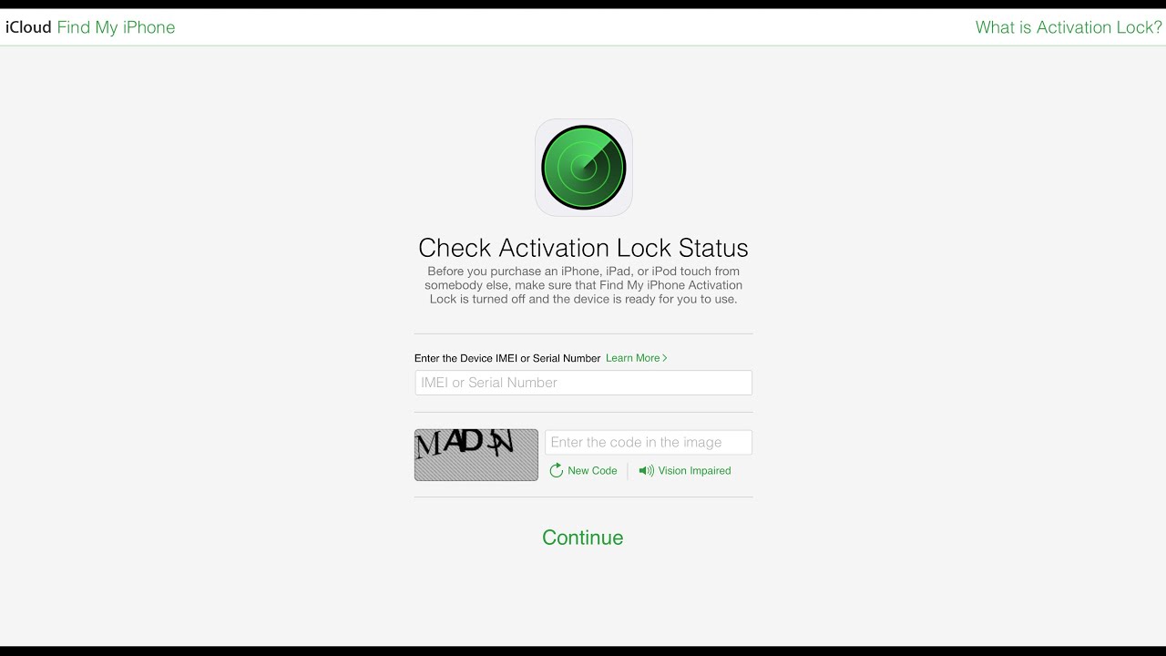
Task: Click the Enter the Device IMEI or Serial Number label
Action: coord(507,358)
